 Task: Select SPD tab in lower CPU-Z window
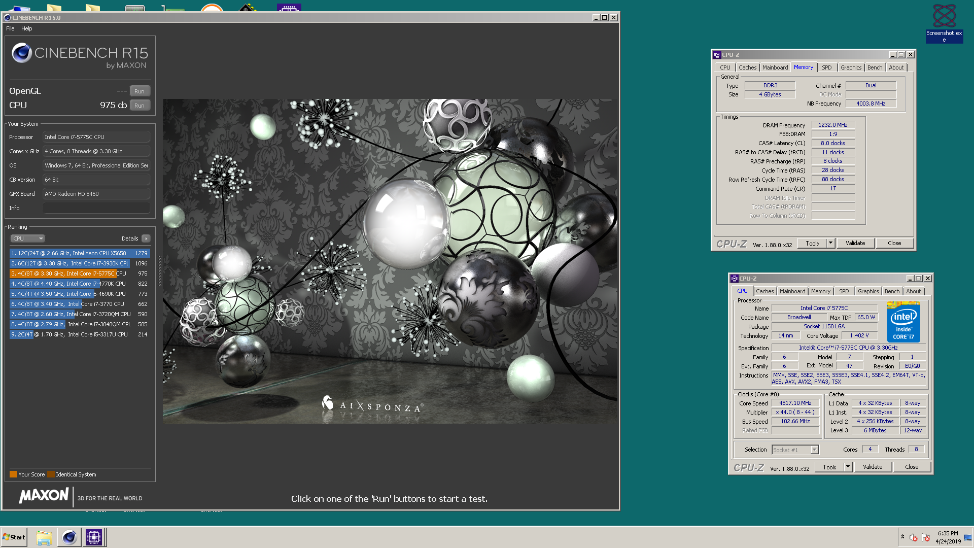pyautogui.click(x=844, y=291)
